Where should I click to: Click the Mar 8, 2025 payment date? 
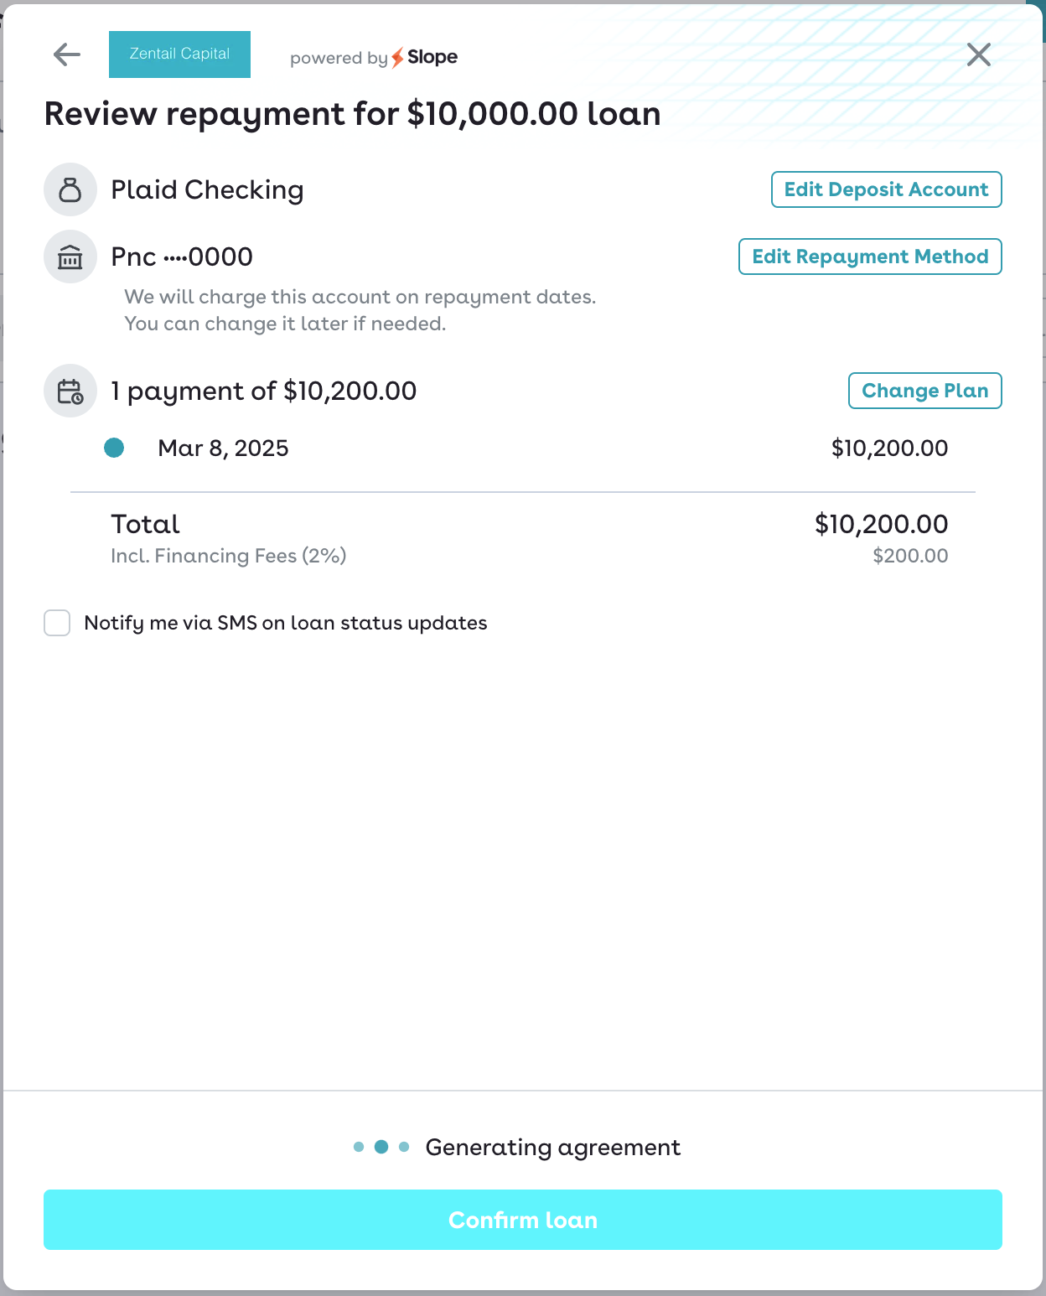tap(223, 448)
